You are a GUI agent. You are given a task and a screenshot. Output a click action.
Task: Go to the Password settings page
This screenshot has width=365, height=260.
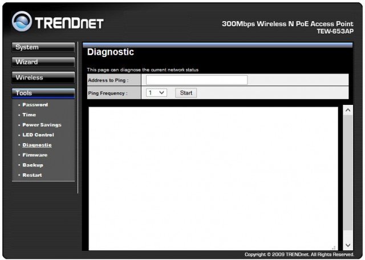click(x=35, y=105)
